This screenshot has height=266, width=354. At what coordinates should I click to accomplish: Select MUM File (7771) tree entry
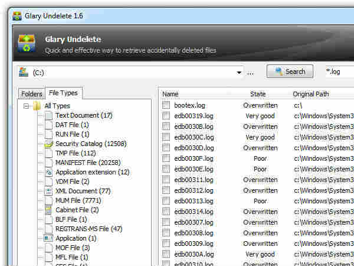[x=78, y=200]
